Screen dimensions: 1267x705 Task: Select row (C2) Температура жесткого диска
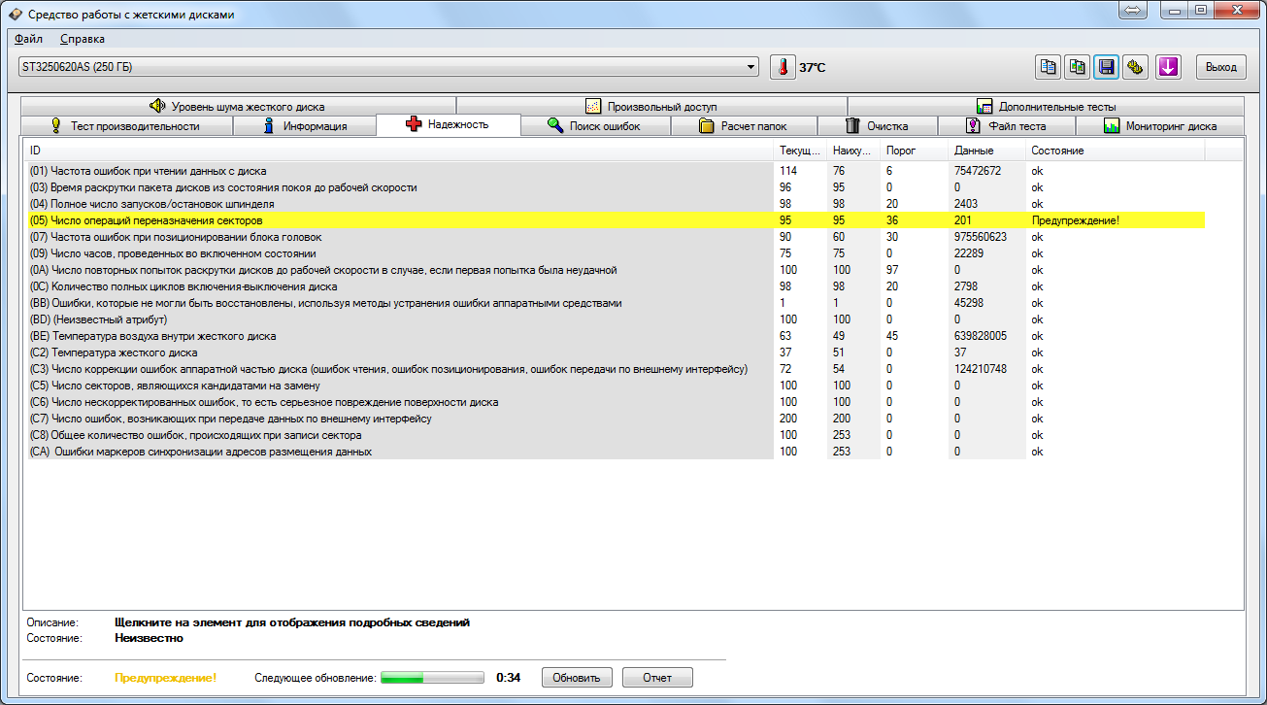click(615, 352)
